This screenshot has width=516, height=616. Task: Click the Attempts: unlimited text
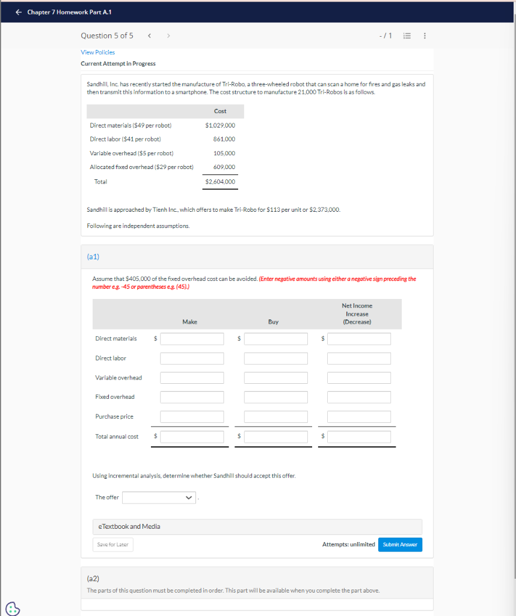pos(349,544)
